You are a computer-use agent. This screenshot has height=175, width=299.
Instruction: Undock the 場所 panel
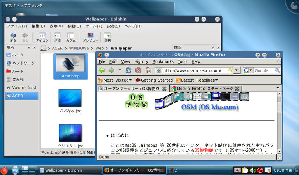pos(29,47)
